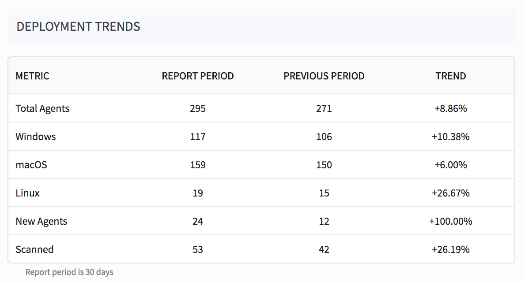The width and height of the screenshot is (525, 282).
Task: Click the Windows previous period value 106
Action: coord(324,137)
